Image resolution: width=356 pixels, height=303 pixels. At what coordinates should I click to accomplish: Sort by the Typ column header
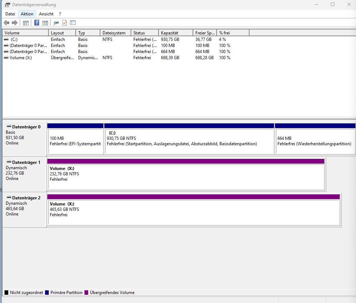tap(88, 33)
